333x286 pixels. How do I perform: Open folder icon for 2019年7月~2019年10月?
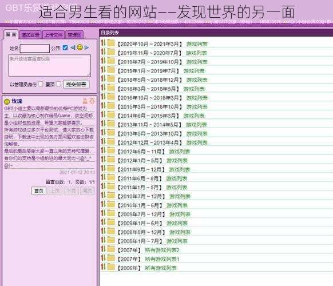[x=111, y=61]
